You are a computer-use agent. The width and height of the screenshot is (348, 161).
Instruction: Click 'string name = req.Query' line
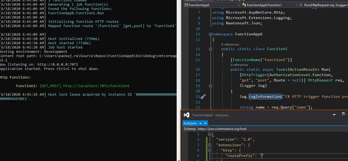click(276, 107)
